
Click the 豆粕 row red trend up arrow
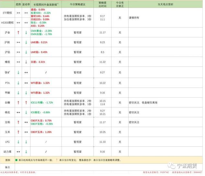pos(18,122)
